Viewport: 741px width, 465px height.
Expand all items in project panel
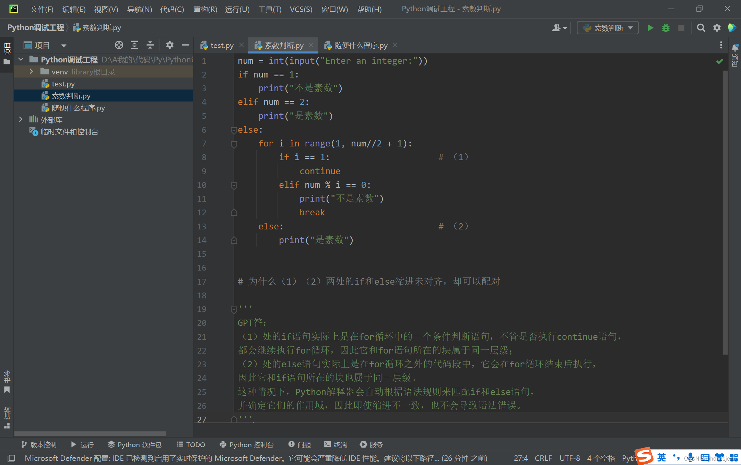[134, 45]
